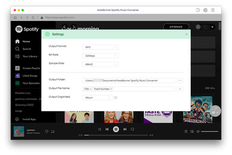Remove the Track Number tag from file name
The height and width of the screenshot is (155, 232).
click(x=111, y=89)
